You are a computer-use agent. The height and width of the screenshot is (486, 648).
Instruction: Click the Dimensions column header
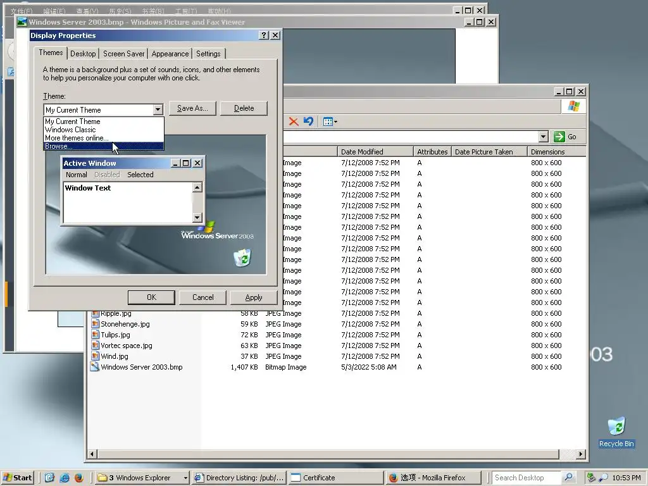pos(556,152)
